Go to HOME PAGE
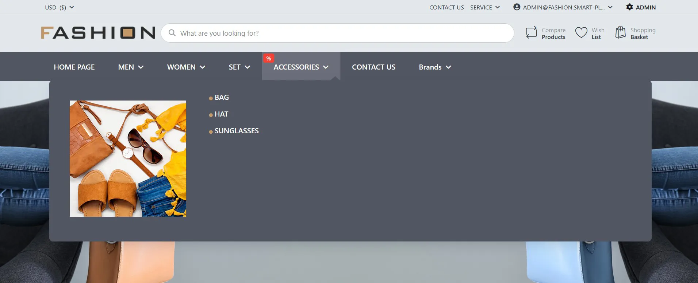698x283 pixels. pos(74,67)
